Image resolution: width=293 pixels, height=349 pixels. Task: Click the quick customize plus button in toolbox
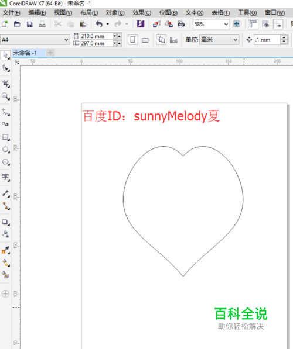point(5,294)
